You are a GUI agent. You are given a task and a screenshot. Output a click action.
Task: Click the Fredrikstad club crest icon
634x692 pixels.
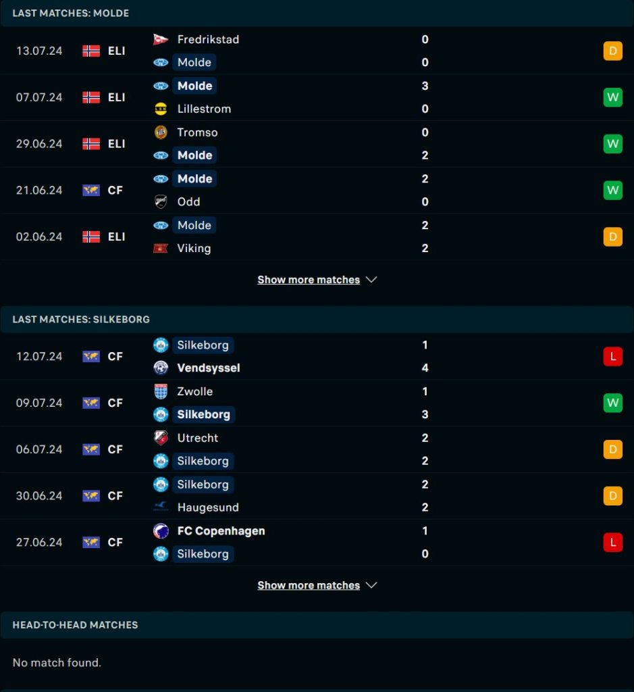point(161,39)
